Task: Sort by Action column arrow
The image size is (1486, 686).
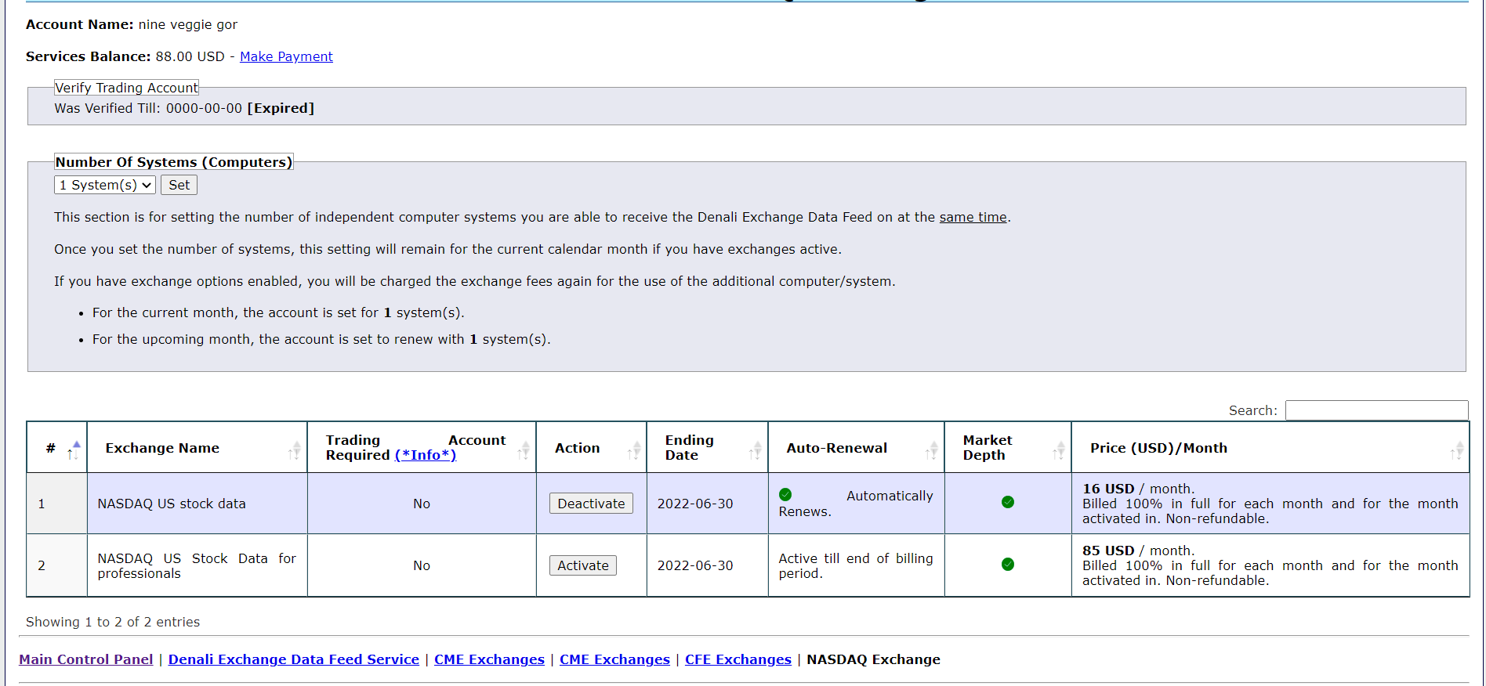Action: pyautogui.click(x=634, y=450)
